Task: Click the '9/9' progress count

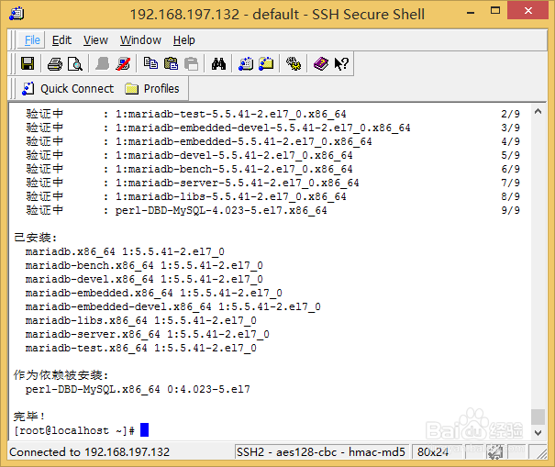Action: (x=510, y=210)
